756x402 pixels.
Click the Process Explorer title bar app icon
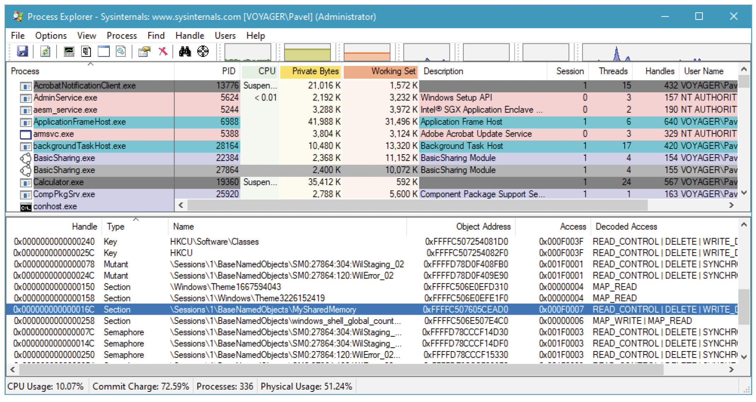pos(17,16)
